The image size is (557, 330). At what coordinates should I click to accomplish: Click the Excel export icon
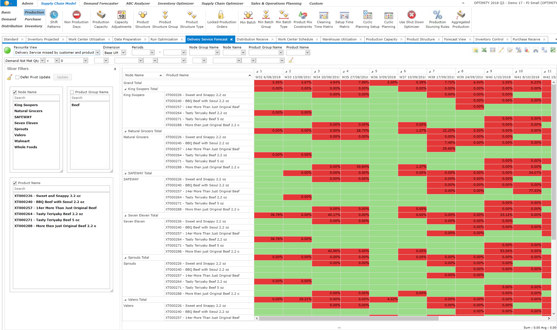(x=484, y=50)
